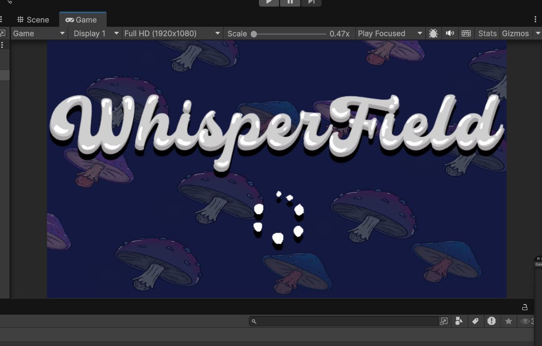
Task: Click inside the search field
Action: point(344,321)
